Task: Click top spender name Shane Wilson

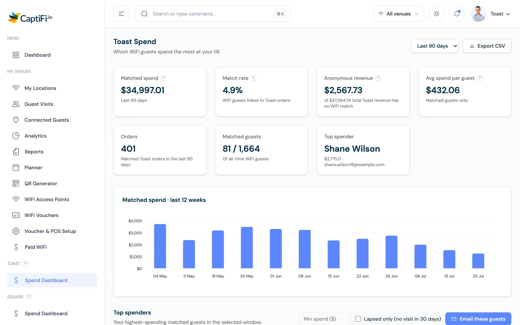Action: (352, 149)
